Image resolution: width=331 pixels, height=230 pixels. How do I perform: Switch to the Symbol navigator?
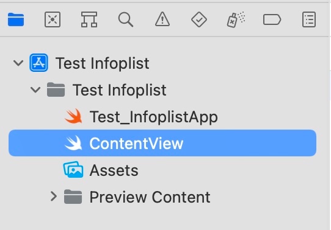(x=89, y=19)
